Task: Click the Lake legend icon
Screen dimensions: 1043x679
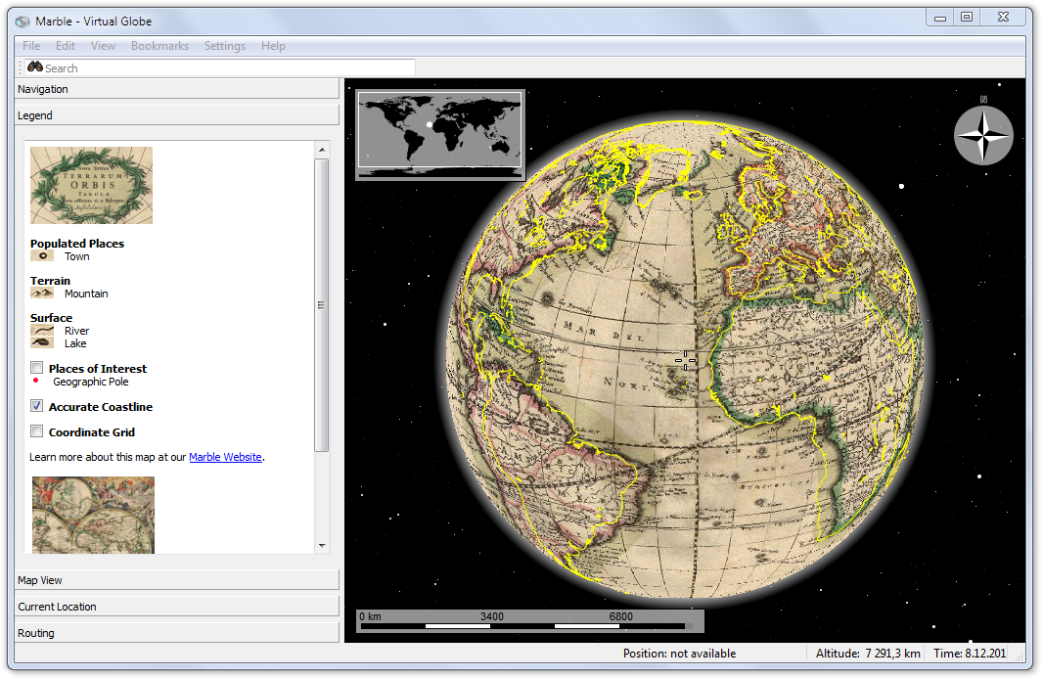Action: pyautogui.click(x=42, y=343)
